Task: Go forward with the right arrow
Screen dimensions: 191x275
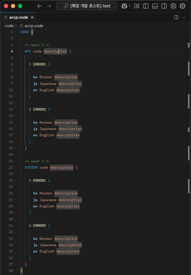Action: pyautogui.click(x=49, y=6)
